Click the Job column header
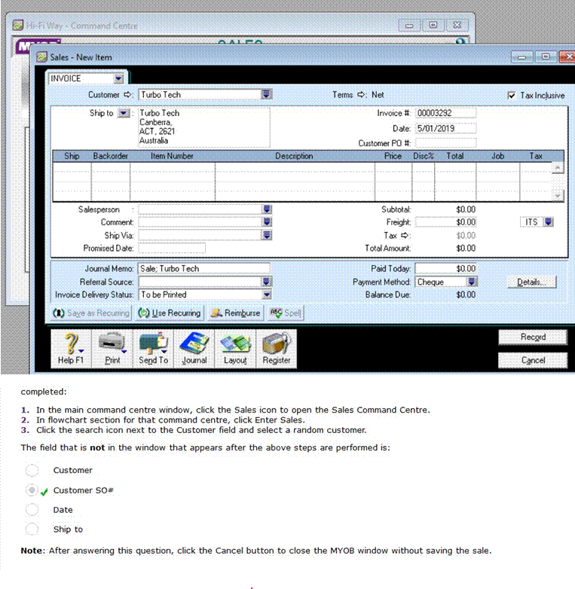Viewport: 575px width, 589px height. (498, 156)
